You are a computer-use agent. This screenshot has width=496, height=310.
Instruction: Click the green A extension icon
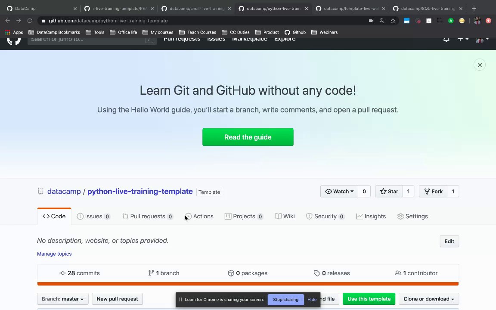click(451, 21)
